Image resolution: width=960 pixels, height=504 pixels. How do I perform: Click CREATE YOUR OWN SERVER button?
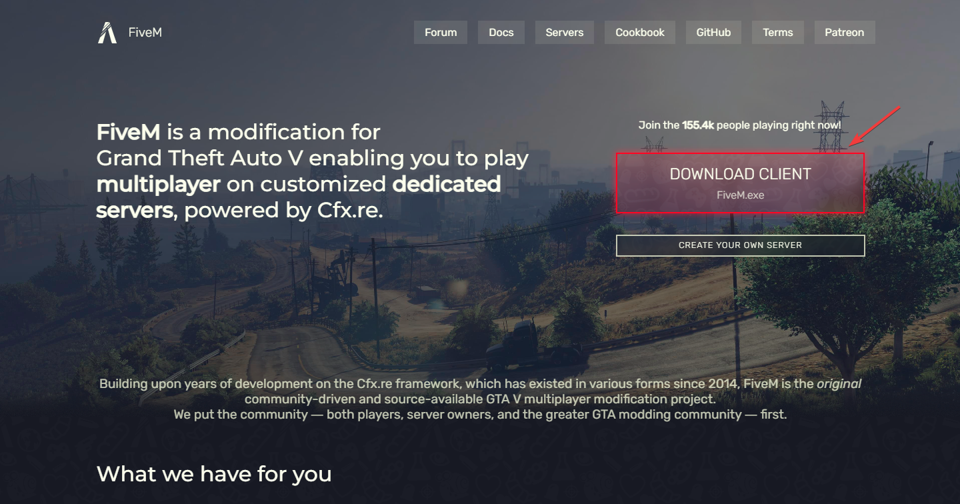pyautogui.click(x=740, y=245)
